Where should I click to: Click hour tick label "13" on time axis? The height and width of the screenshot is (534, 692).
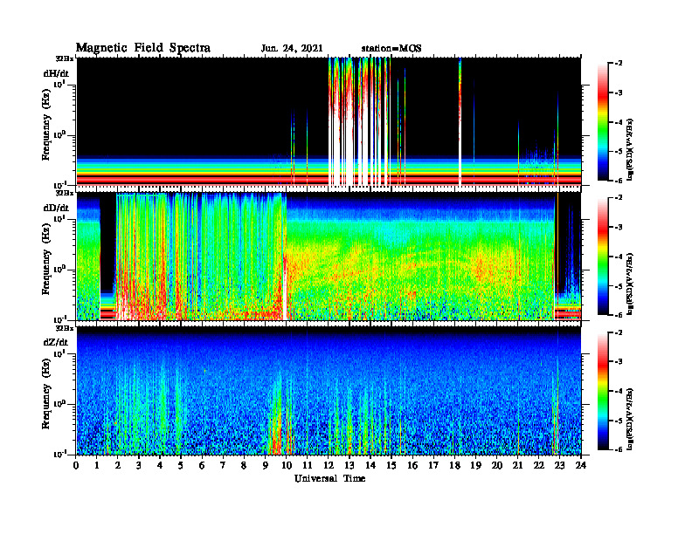(x=349, y=465)
